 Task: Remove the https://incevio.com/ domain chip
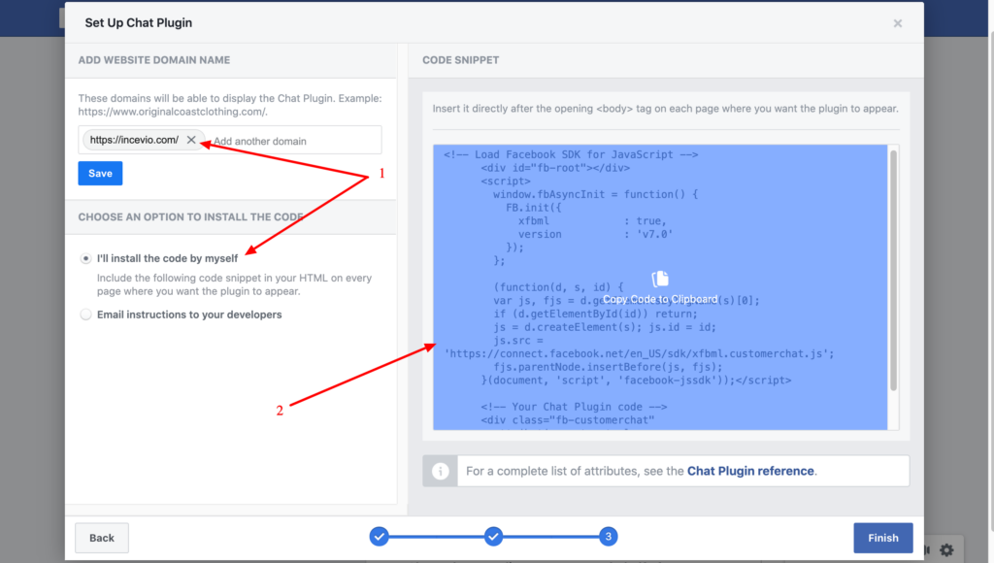tap(191, 140)
